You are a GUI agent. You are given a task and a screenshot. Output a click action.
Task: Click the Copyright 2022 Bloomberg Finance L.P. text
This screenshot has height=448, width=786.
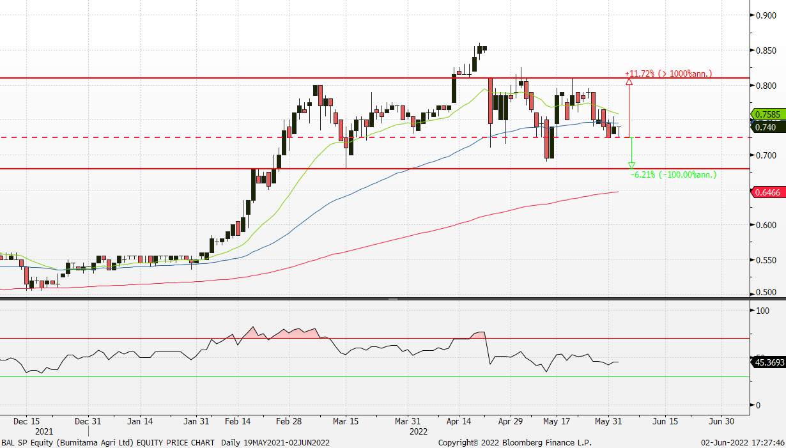coord(514,442)
